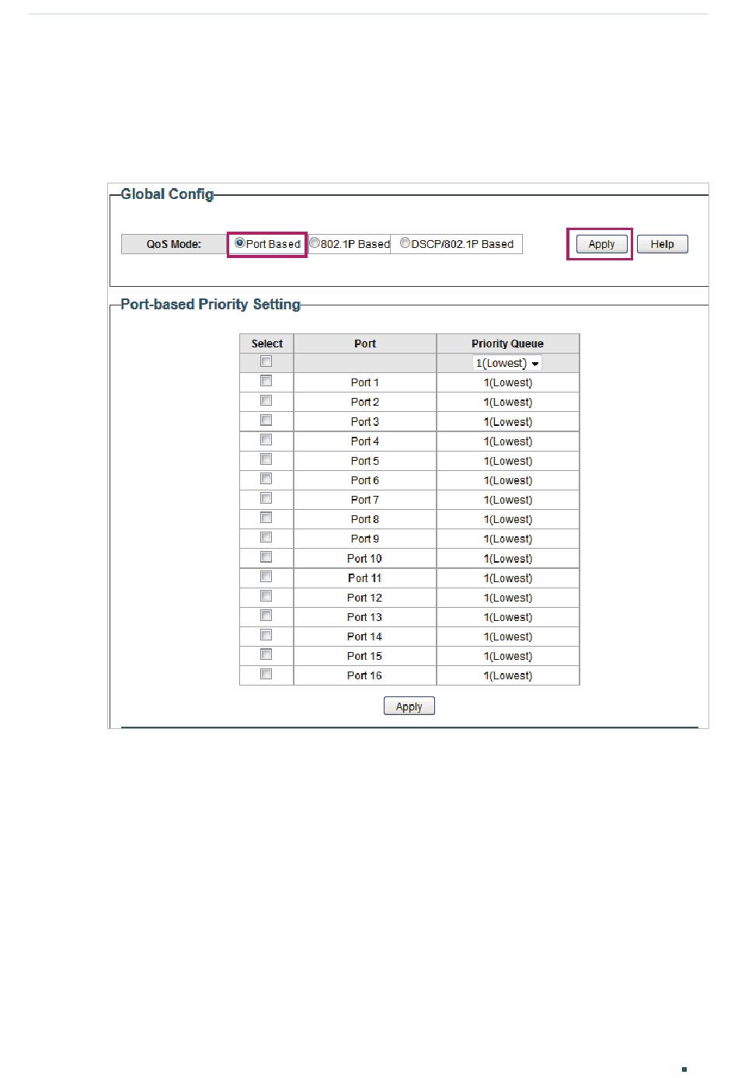The image size is (738, 1078).
Task: Click the Priority Queue column header
Action: click(508, 344)
